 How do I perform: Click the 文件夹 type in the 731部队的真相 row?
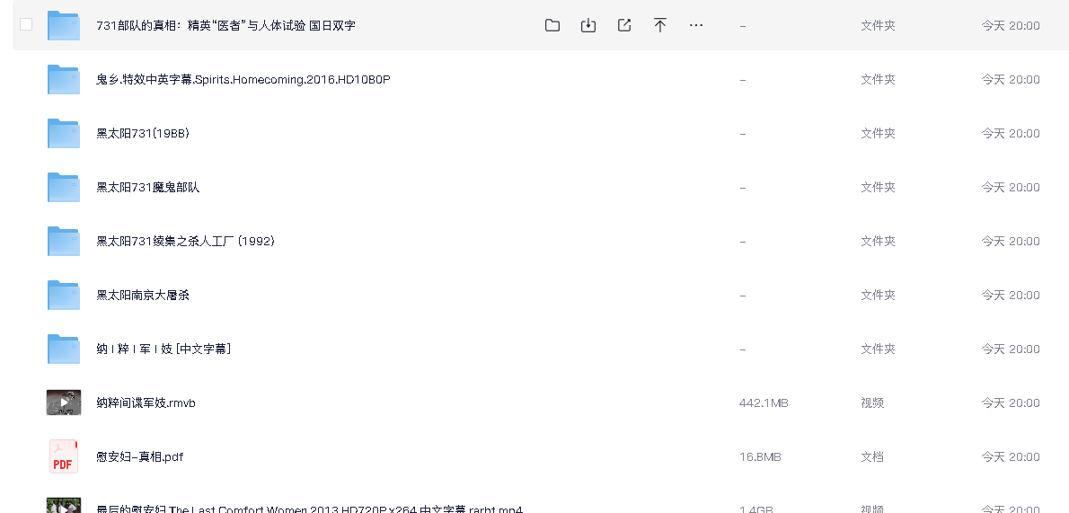click(x=879, y=25)
